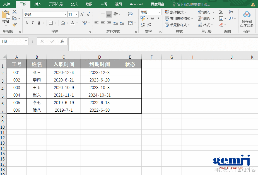The height and width of the screenshot is (175, 258).
Task: Toggle underline with the U icon
Action: tap(39, 23)
